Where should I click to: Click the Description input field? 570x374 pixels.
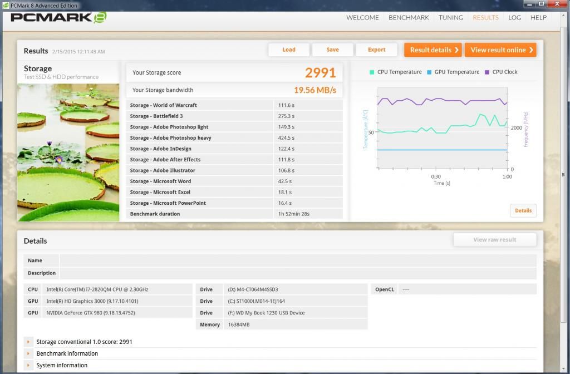(298, 273)
